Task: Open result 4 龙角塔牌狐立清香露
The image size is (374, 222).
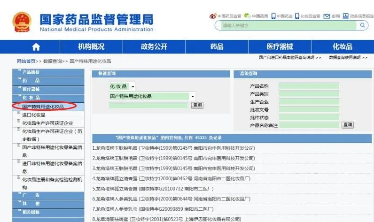Action: tap(171, 179)
